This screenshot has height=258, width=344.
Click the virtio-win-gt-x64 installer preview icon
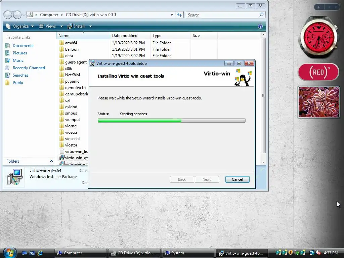(15, 177)
